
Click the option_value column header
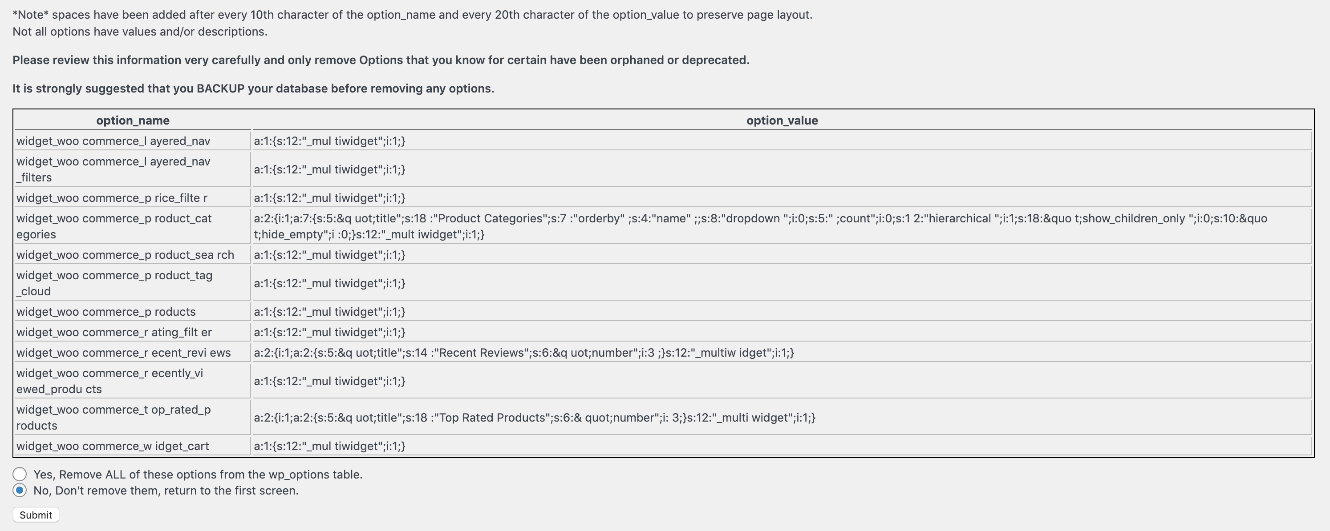pos(782,120)
